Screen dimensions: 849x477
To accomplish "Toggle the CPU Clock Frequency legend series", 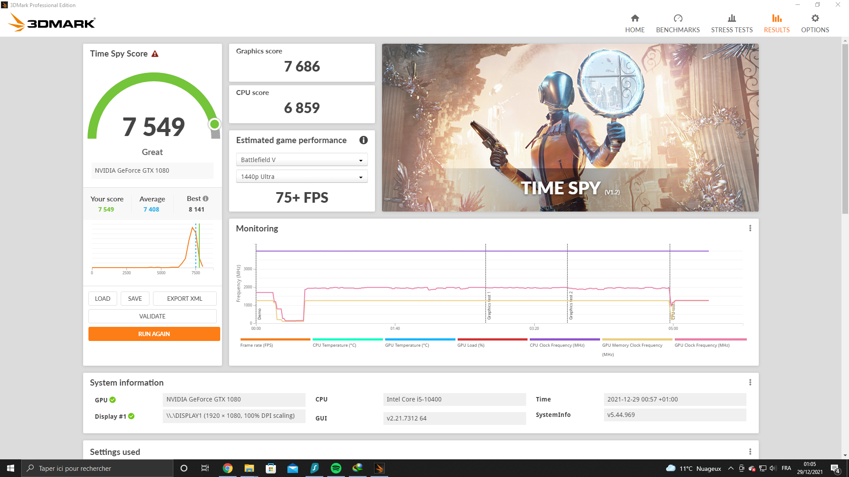I will pyautogui.click(x=557, y=345).
